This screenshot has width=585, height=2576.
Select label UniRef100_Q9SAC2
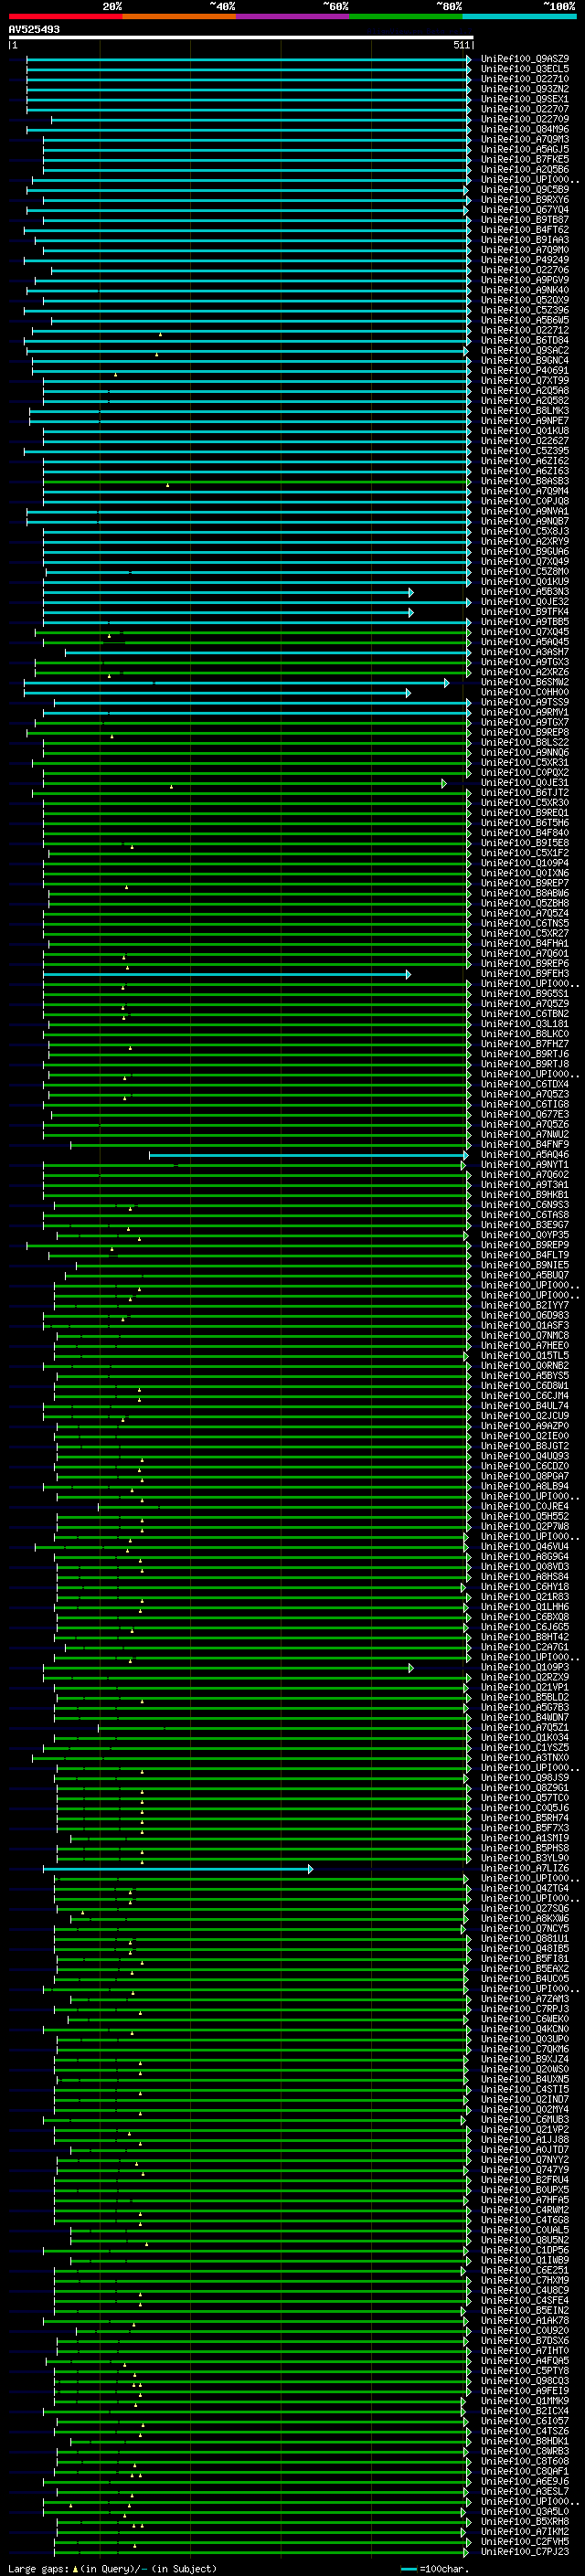point(524,350)
